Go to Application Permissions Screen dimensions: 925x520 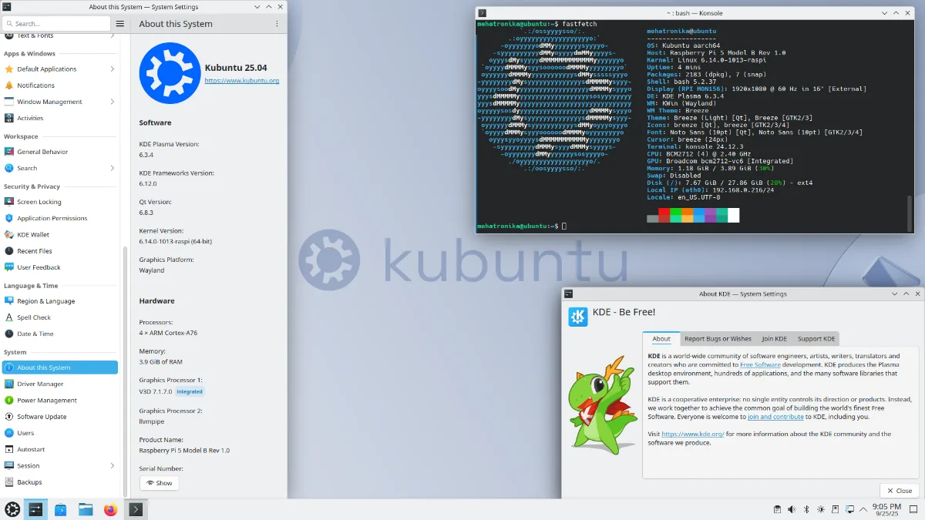pyautogui.click(x=60, y=218)
